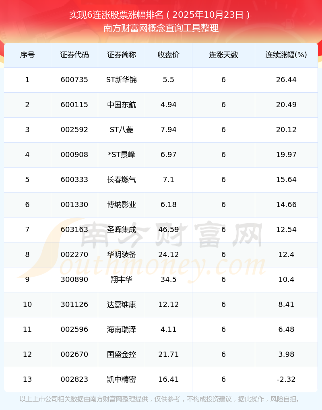Click the 12.4 gain value
The image size is (322, 410).
[x=286, y=255]
